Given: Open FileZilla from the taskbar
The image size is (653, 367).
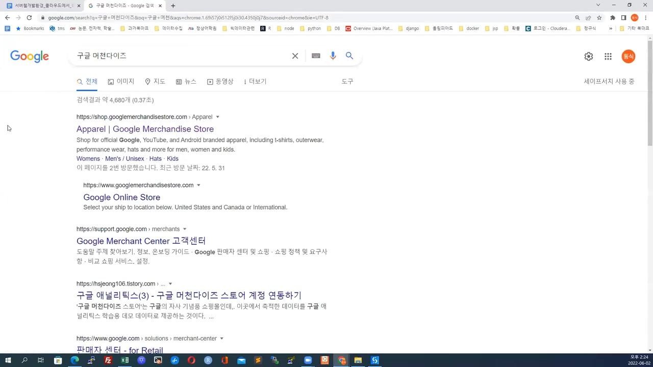Looking at the screenshot, I should pyautogui.click(x=108, y=361).
